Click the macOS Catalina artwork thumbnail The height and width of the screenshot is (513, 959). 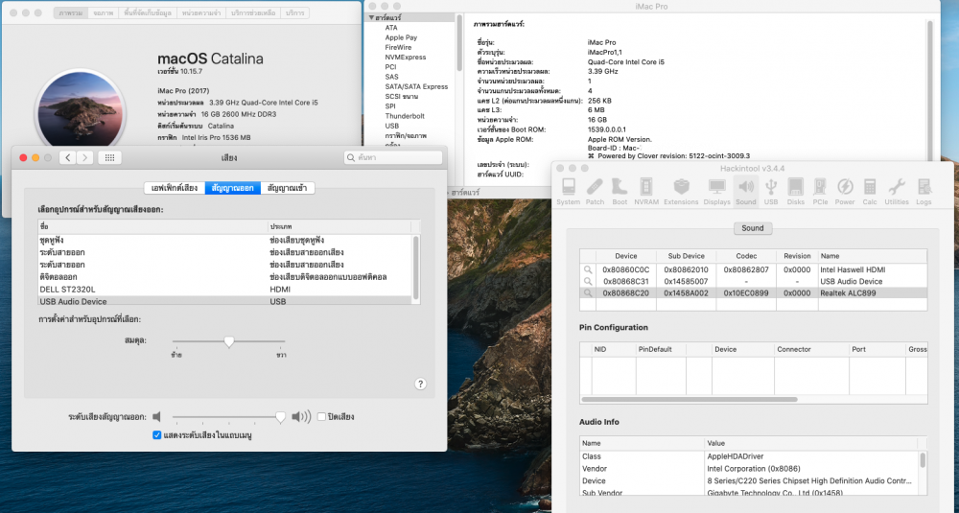pyautogui.click(x=81, y=110)
